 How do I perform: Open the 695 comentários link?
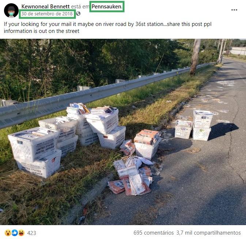154,233
